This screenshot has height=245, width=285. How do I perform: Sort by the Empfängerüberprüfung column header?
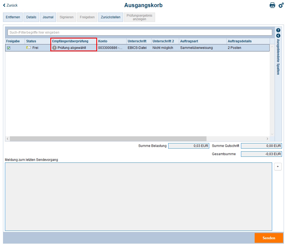pyautogui.click(x=70, y=41)
